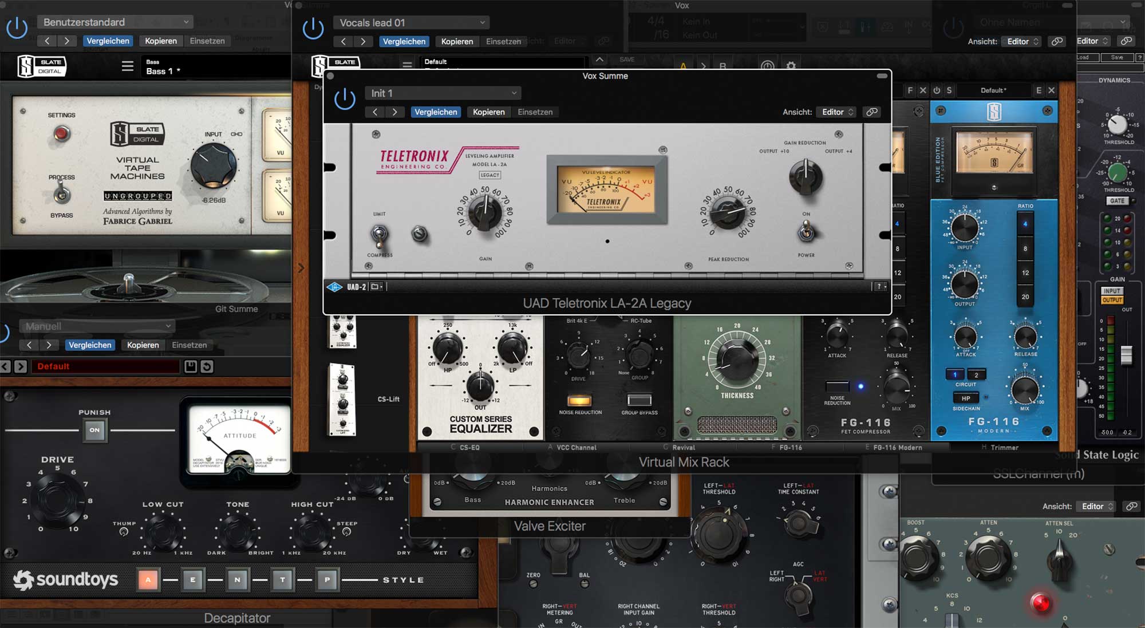Toggle the VCC Channel GROUP BYPASS button
The width and height of the screenshot is (1145, 628).
[639, 400]
